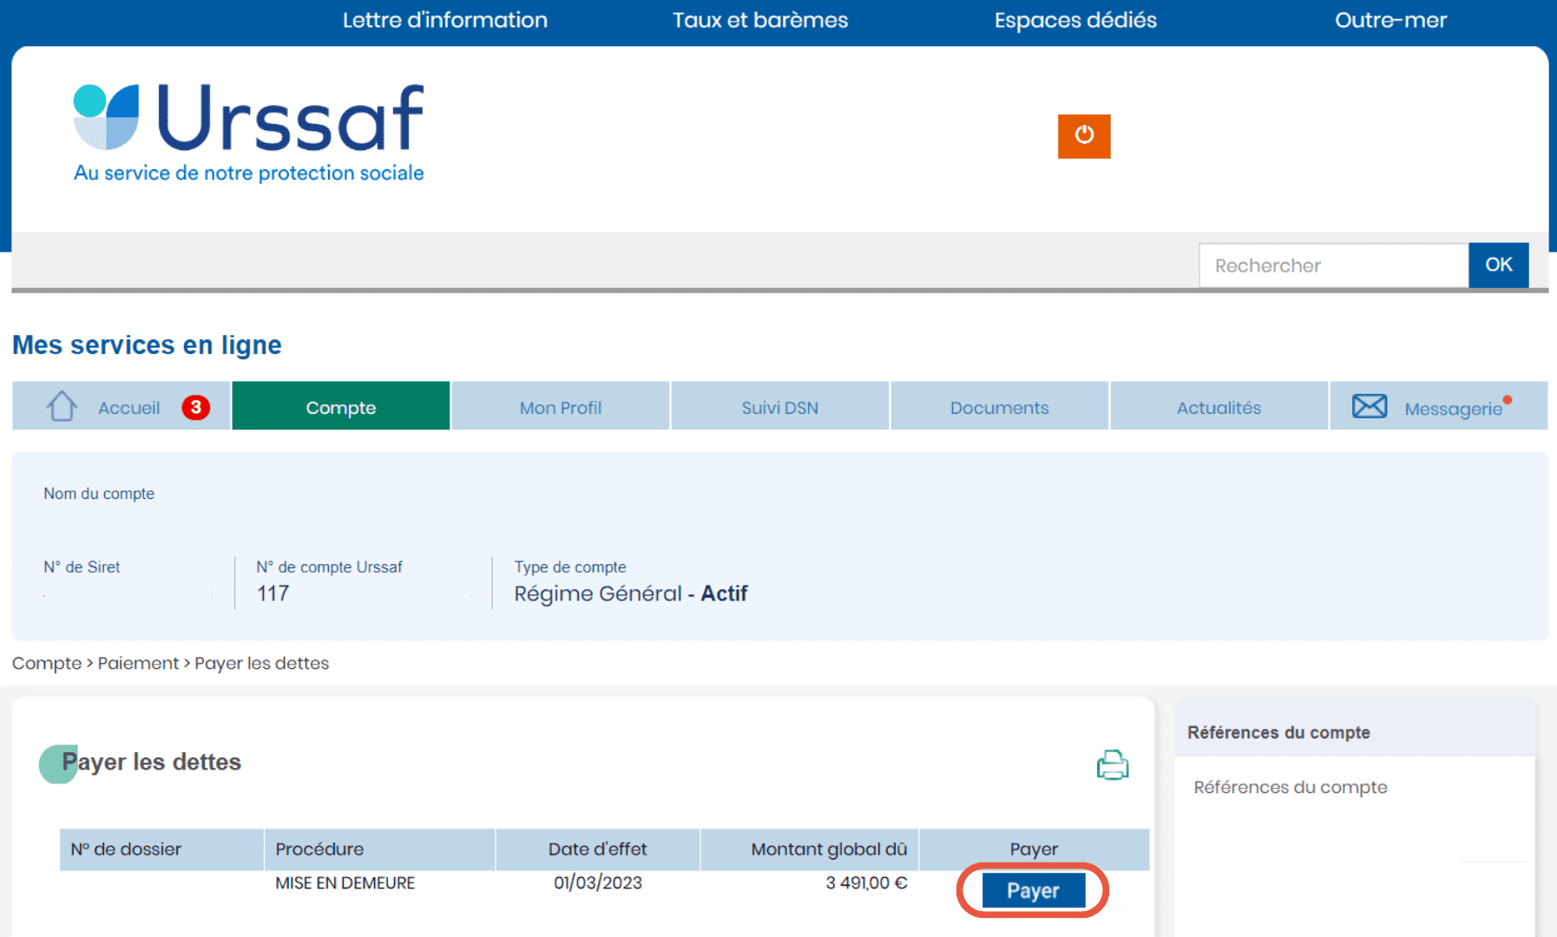Open the Compte tab
This screenshot has width=1557, height=937.
[341, 406]
